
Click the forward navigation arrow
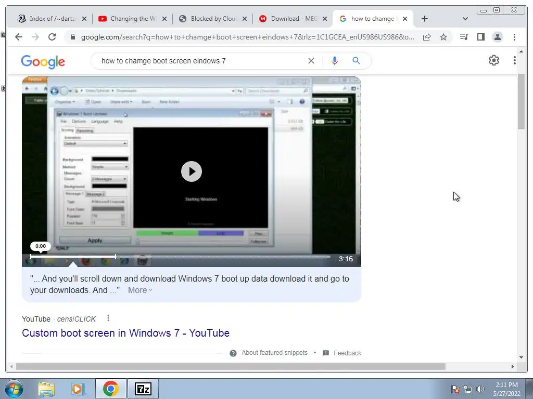pyautogui.click(x=35, y=37)
